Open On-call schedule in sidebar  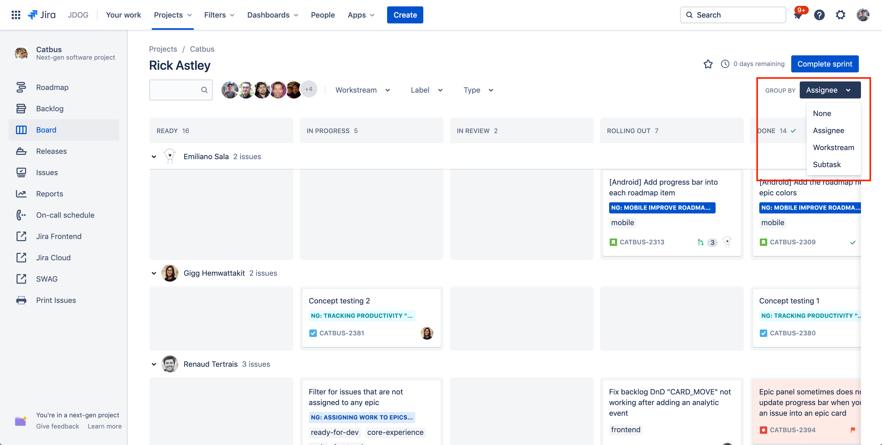point(65,215)
